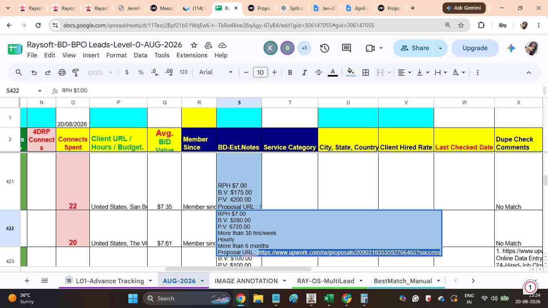Open the text color picker

point(333,73)
